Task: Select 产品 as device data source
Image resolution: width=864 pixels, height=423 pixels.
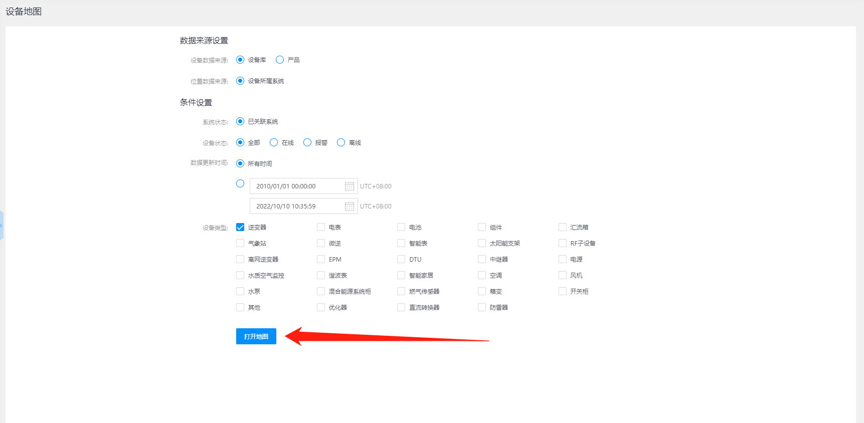Action: (x=280, y=60)
